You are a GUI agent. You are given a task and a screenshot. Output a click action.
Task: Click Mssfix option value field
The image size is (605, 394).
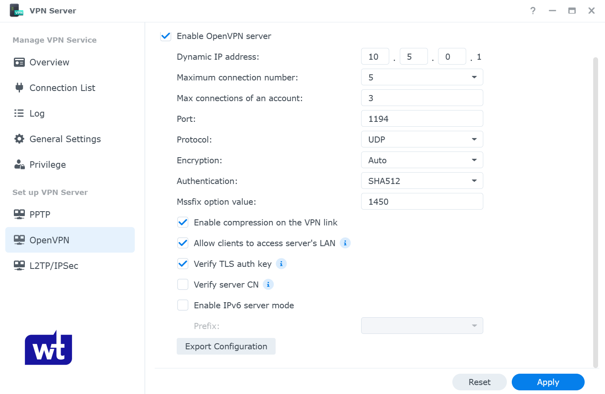422,201
